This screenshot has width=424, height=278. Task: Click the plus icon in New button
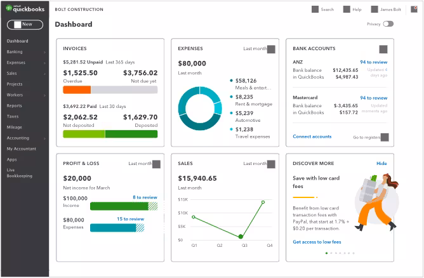18,25
